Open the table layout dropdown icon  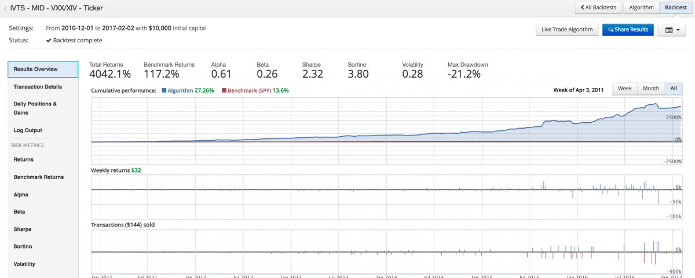[x=671, y=30]
